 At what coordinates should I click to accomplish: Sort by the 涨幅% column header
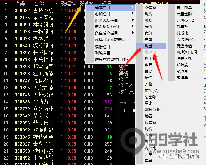[68, 4]
